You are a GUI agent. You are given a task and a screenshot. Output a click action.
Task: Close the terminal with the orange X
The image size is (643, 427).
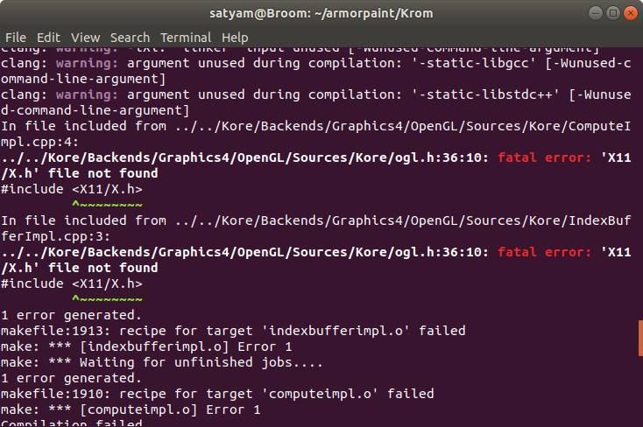pos(630,13)
